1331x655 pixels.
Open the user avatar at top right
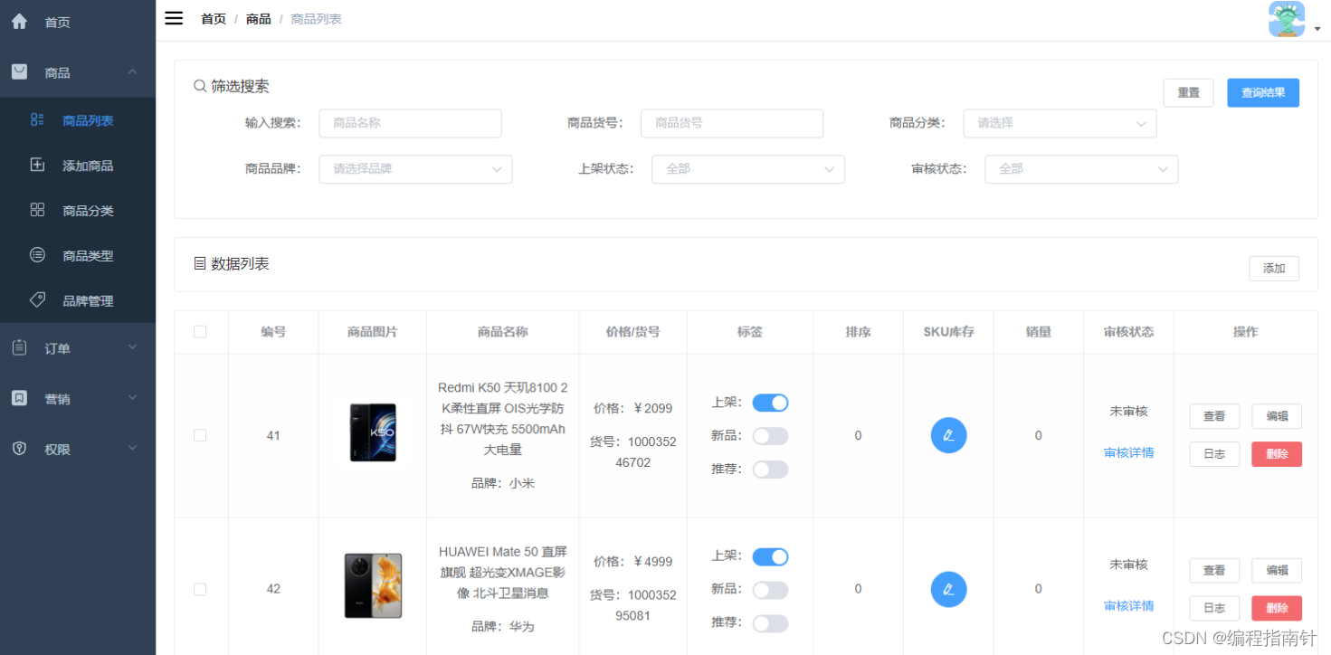pos(1287,19)
